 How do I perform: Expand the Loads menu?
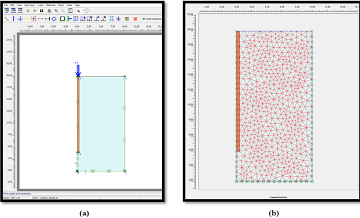40,5
